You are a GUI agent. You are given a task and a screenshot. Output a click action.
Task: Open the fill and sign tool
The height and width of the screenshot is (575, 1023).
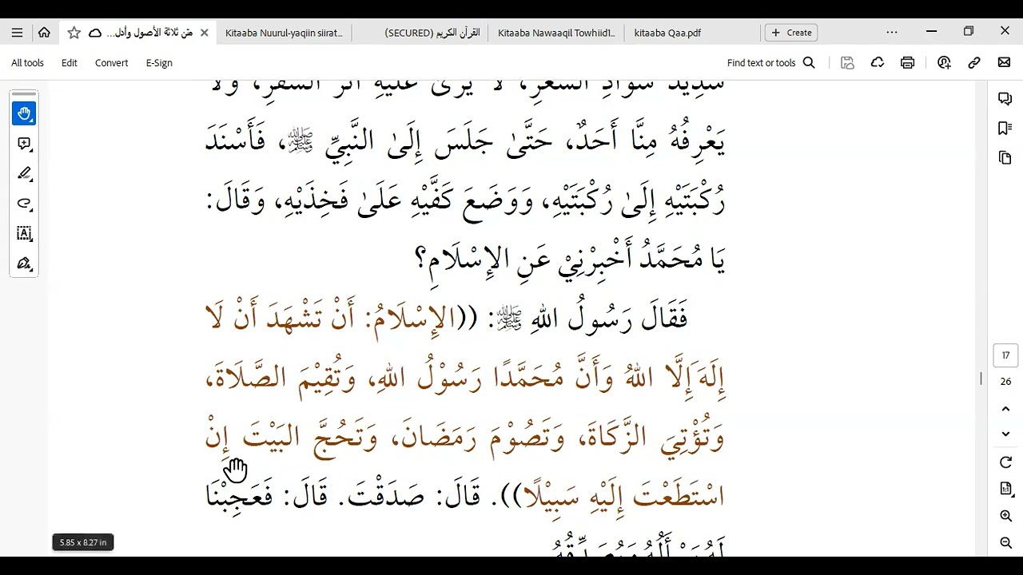coord(24,264)
